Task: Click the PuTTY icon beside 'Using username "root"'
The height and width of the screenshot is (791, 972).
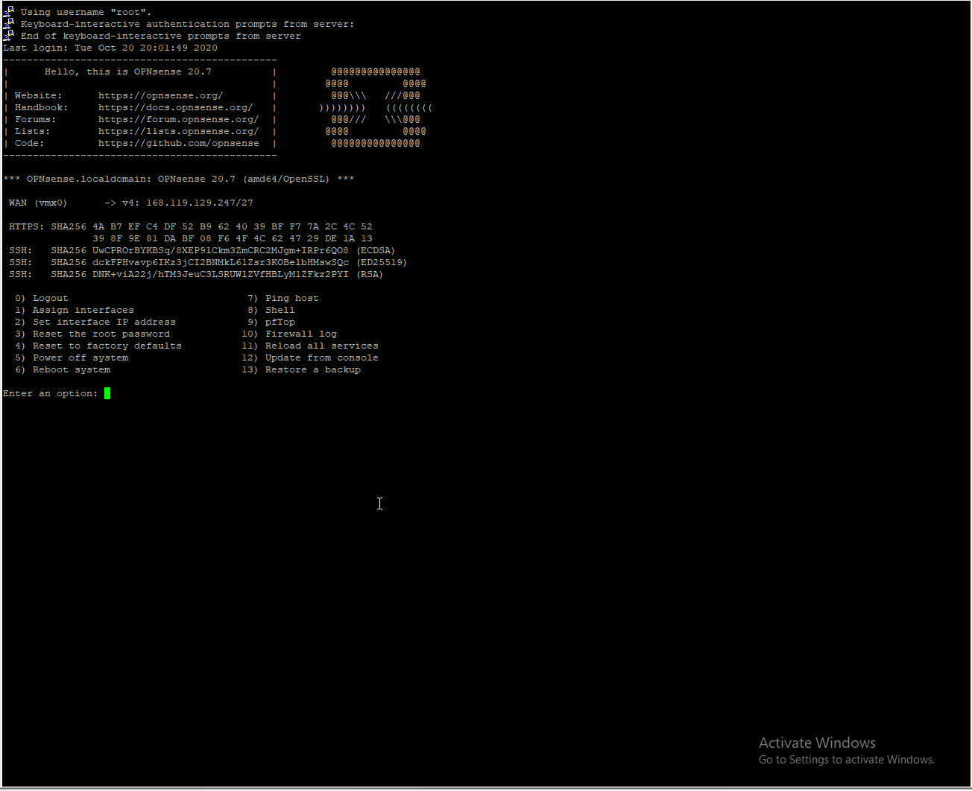Action: (x=9, y=11)
